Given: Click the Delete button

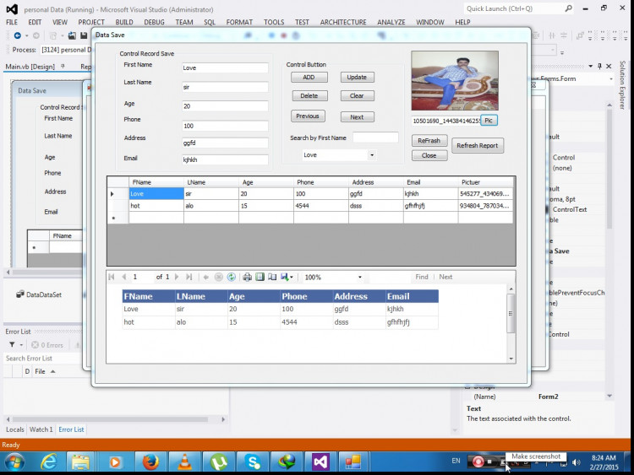Looking at the screenshot, I should (x=309, y=96).
